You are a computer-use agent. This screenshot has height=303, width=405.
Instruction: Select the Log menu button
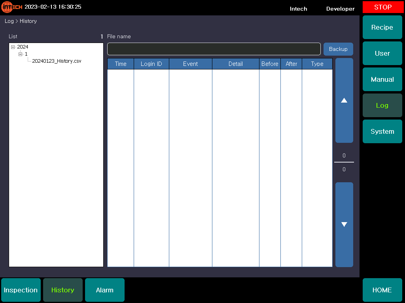pos(382,105)
